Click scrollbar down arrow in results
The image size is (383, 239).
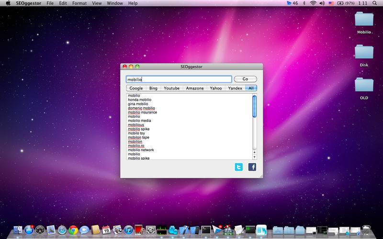point(254,157)
